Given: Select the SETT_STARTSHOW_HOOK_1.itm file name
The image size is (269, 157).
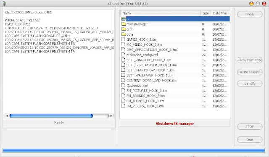Looking at the screenshot, I should click(150, 70).
